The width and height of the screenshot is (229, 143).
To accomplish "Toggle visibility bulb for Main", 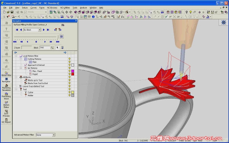I will 69,62.
